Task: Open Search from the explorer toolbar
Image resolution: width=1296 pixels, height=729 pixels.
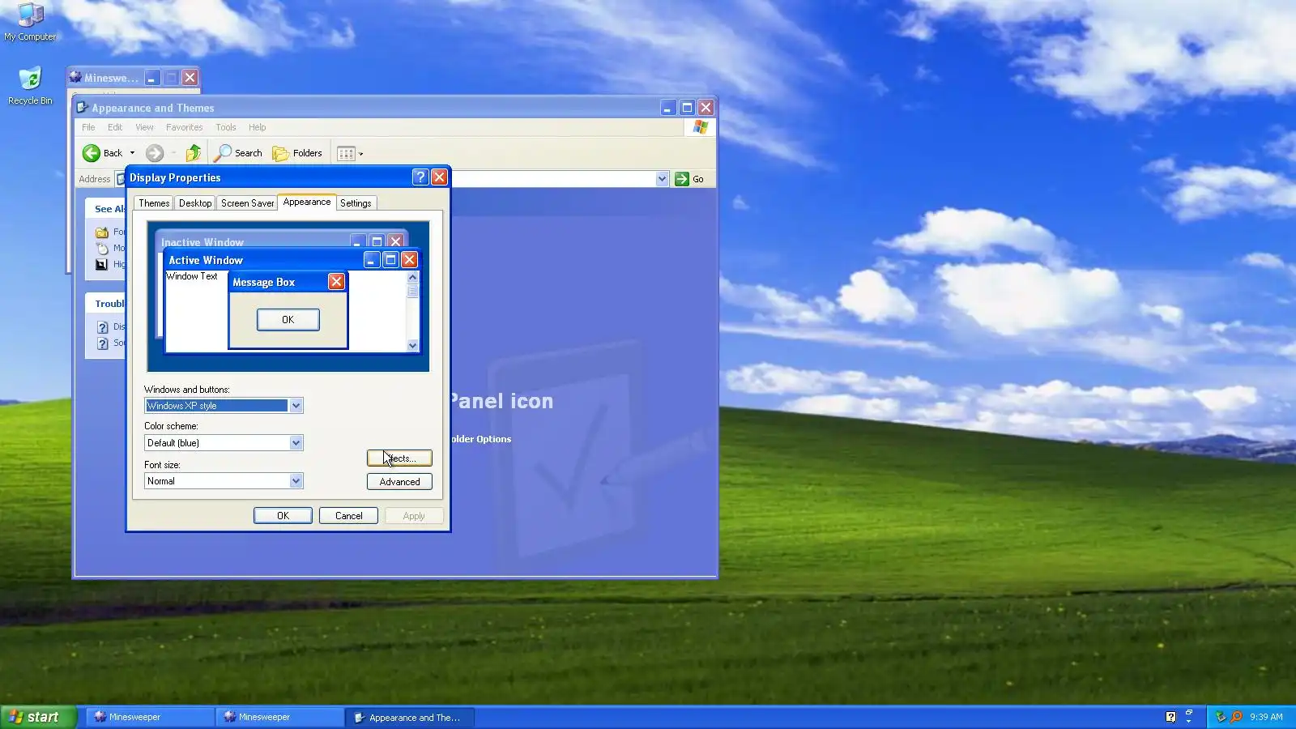Action: 238,153
